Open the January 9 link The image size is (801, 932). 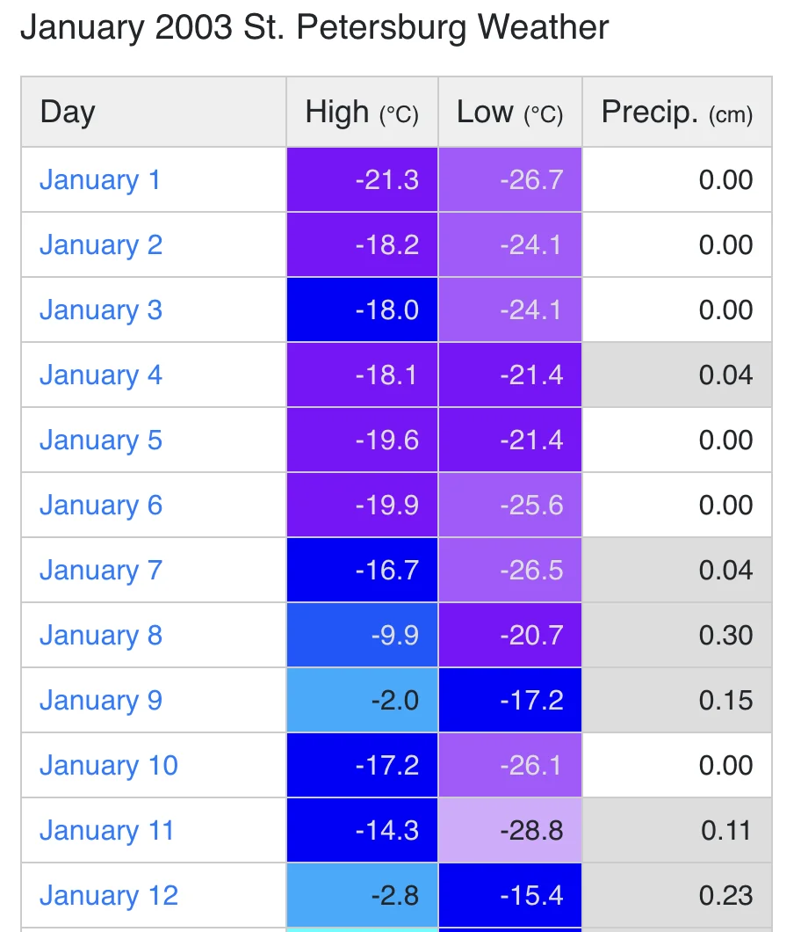coord(101,701)
